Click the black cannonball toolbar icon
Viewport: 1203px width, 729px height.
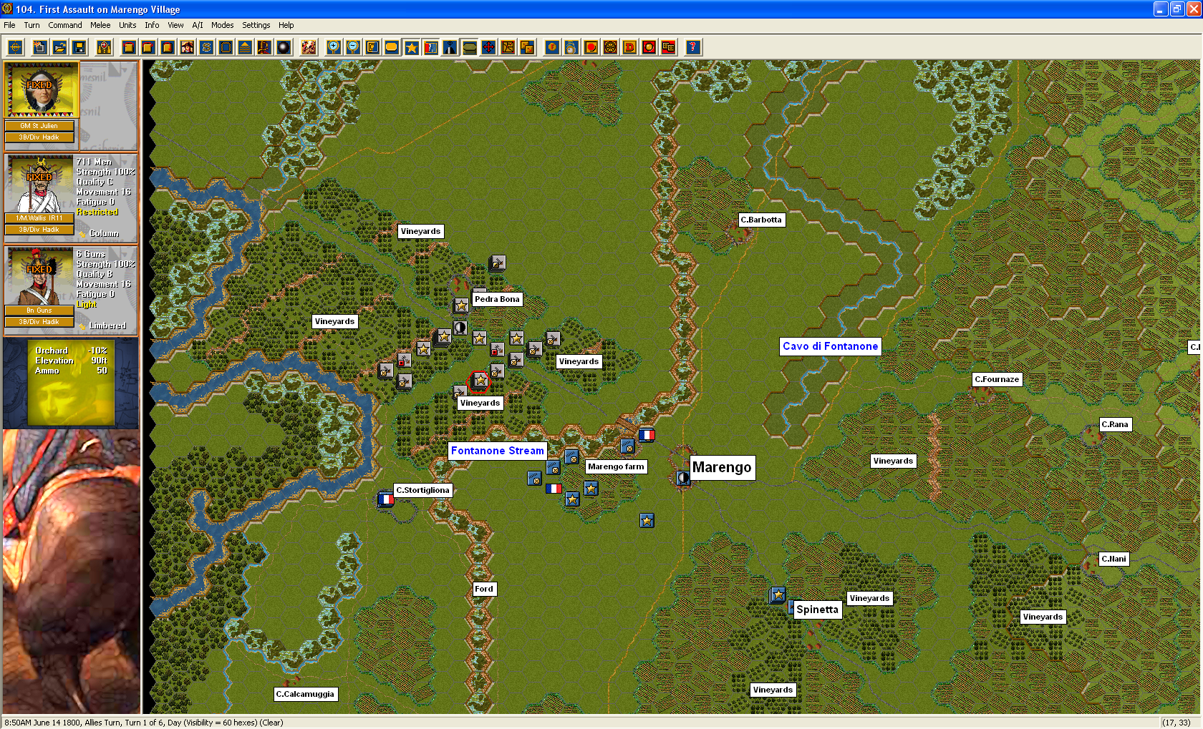[x=284, y=47]
